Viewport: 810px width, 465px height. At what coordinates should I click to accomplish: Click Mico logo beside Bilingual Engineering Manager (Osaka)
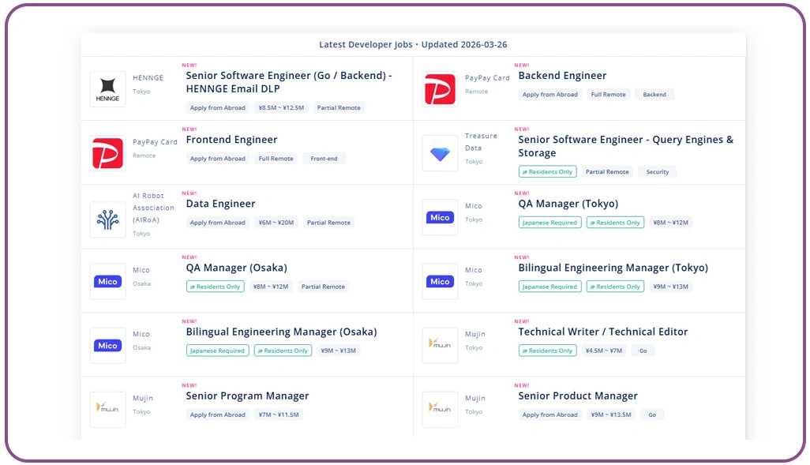pos(107,346)
